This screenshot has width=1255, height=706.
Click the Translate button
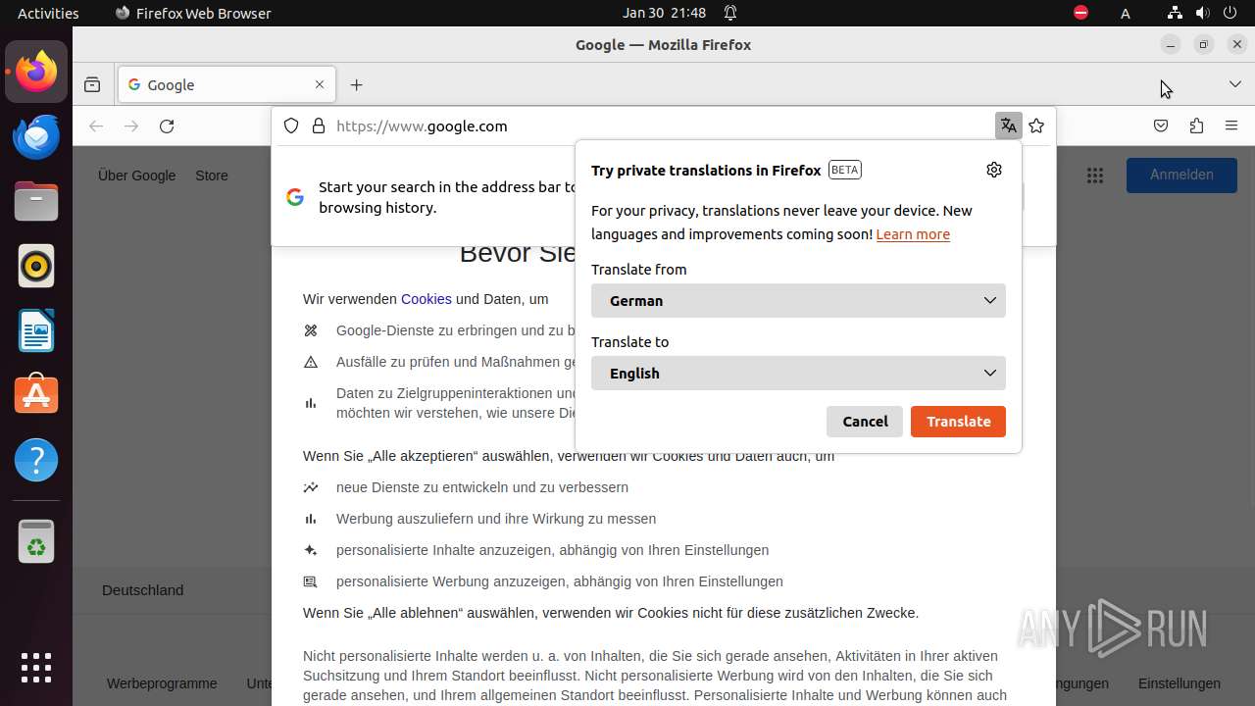(958, 422)
